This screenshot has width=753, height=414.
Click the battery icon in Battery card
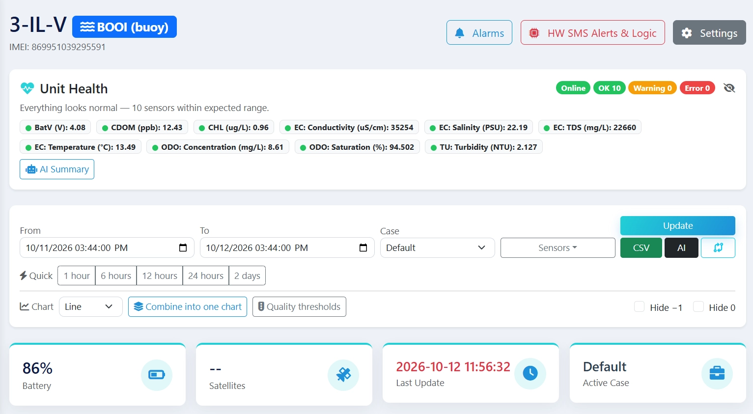pyautogui.click(x=157, y=375)
